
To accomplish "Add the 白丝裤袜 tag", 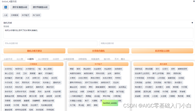I will 97,69.
